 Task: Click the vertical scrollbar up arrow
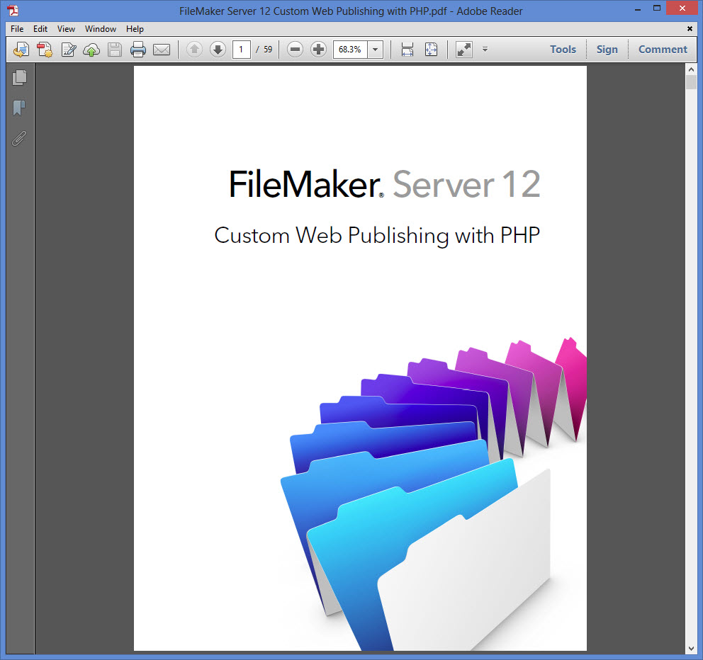(x=691, y=69)
